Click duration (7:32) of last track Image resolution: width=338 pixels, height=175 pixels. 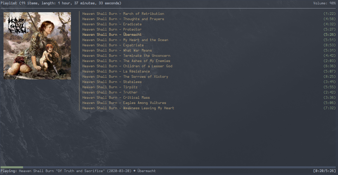tap(330, 108)
